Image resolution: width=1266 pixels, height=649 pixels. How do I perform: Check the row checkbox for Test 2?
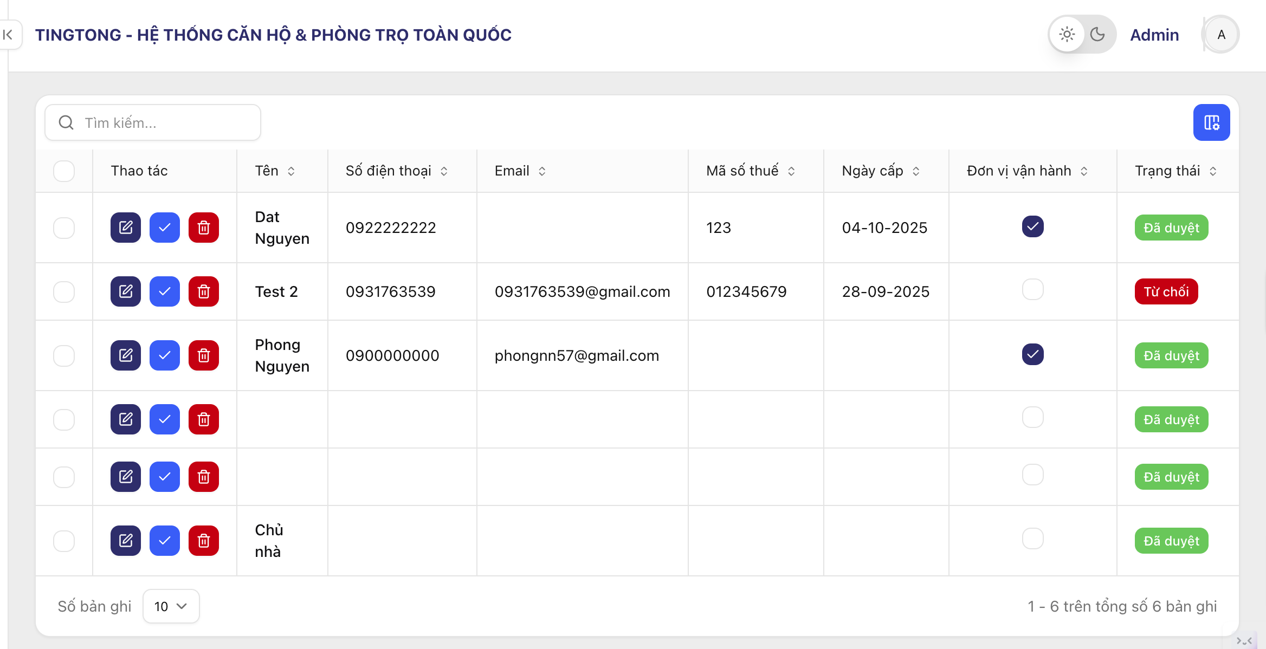coord(64,291)
